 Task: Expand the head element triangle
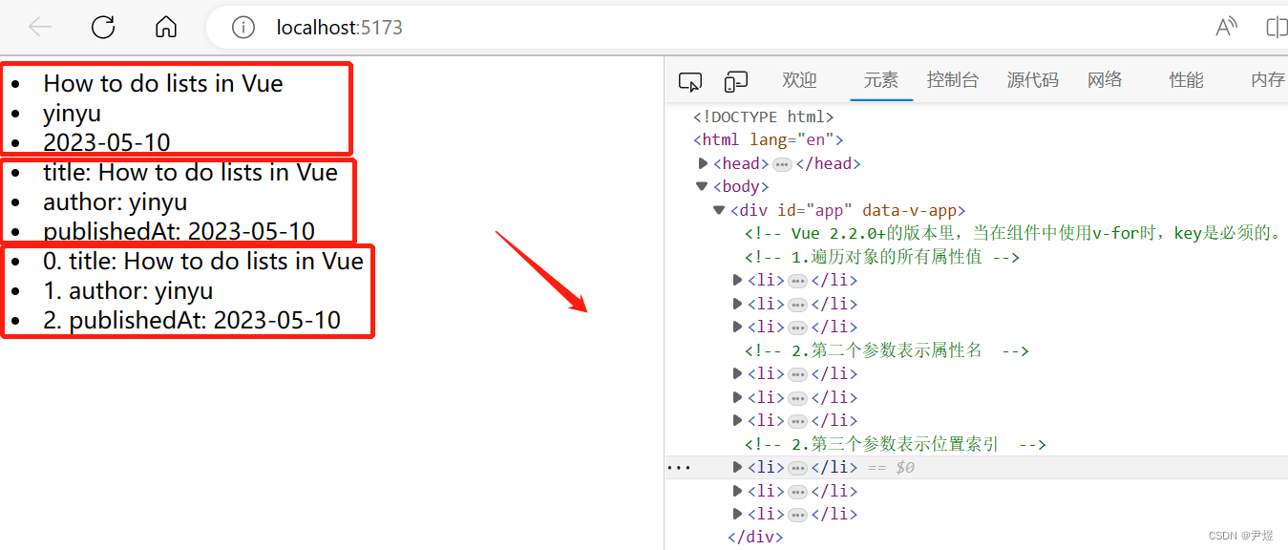705,164
